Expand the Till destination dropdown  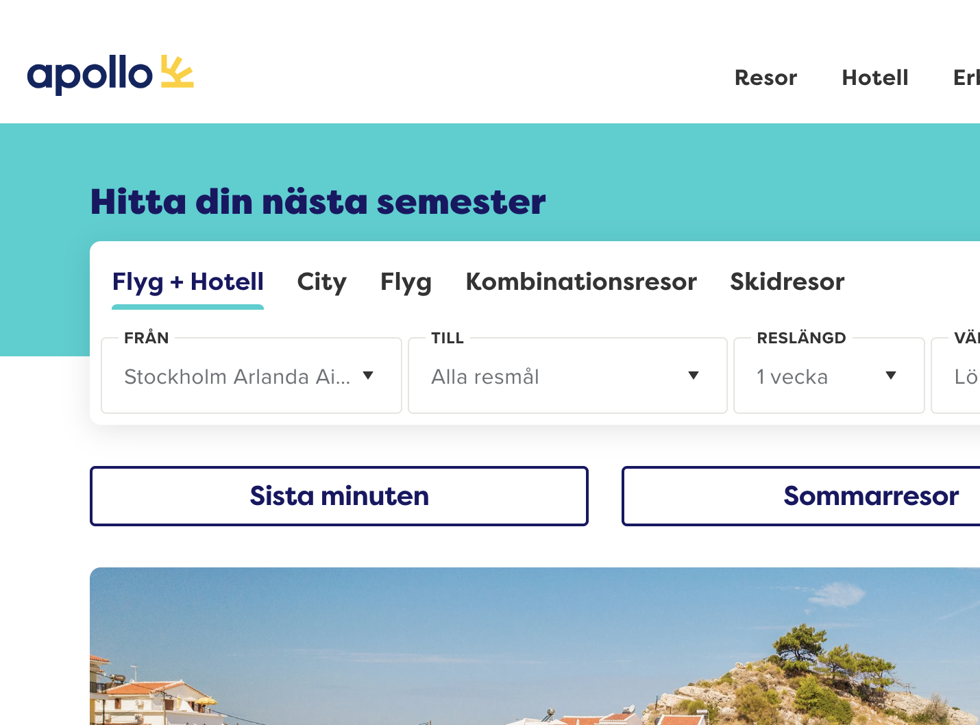coord(567,376)
